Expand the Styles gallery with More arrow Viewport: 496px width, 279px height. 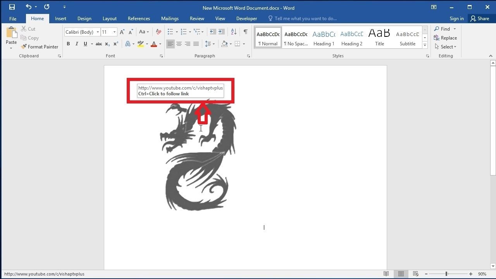pyautogui.click(x=425, y=45)
